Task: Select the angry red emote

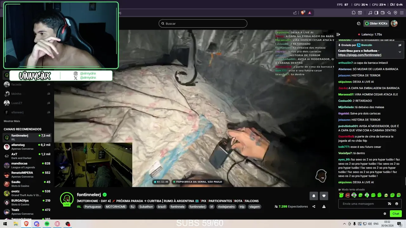Action: click(348, 195)
